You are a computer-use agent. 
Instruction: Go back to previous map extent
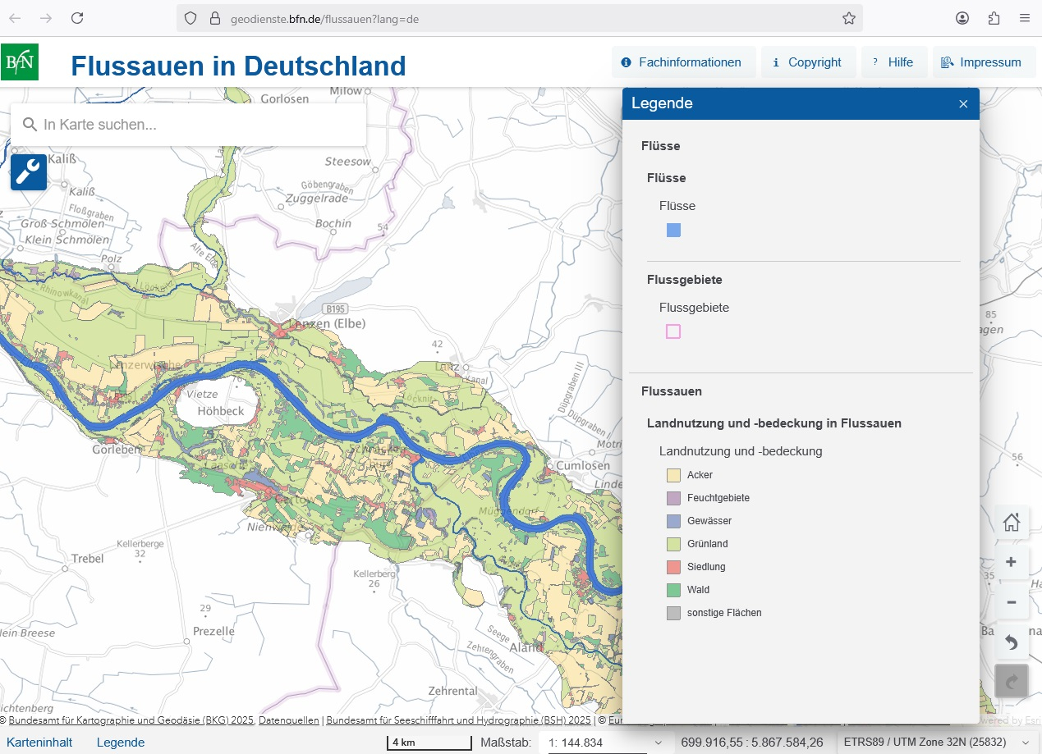tap(1011, 642)
